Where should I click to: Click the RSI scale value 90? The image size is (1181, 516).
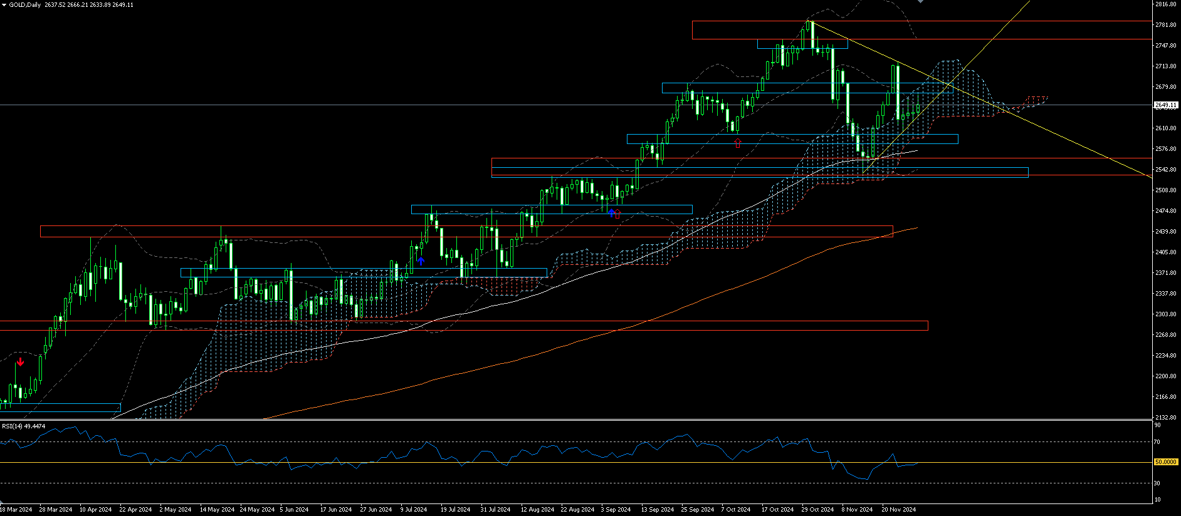pos(1158,425)
